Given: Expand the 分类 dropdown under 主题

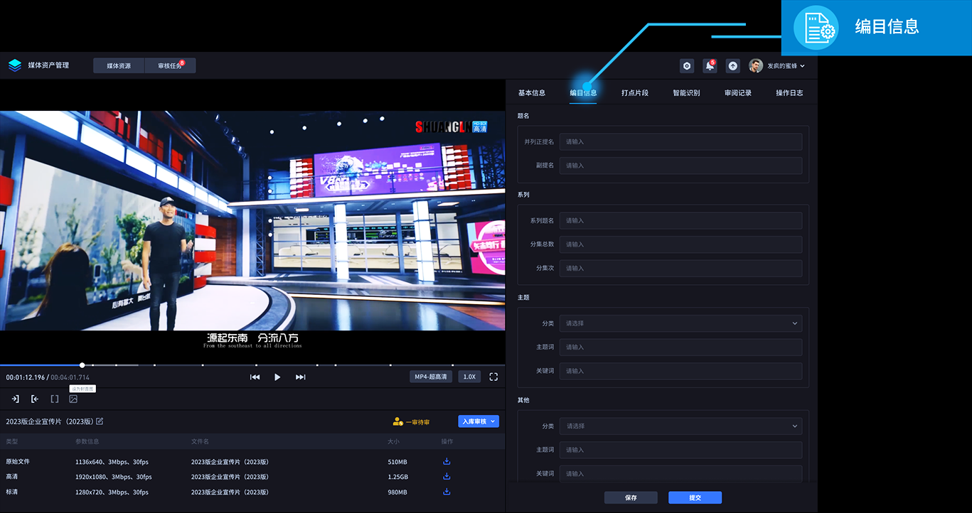Looking at the screenshot, I should 680,323.
